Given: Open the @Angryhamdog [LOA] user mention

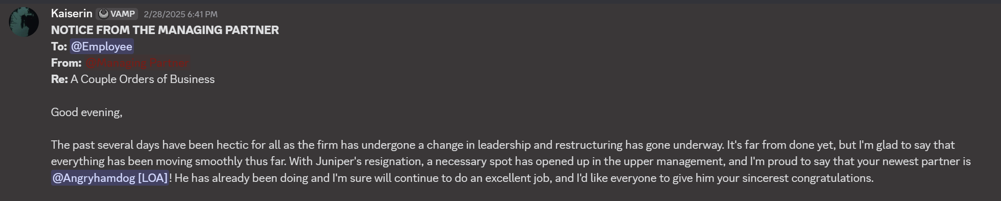Looking at the screenshot, I should point(110,178).
